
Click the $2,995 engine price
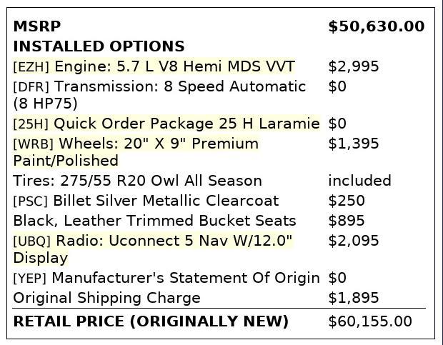(354, 67)
